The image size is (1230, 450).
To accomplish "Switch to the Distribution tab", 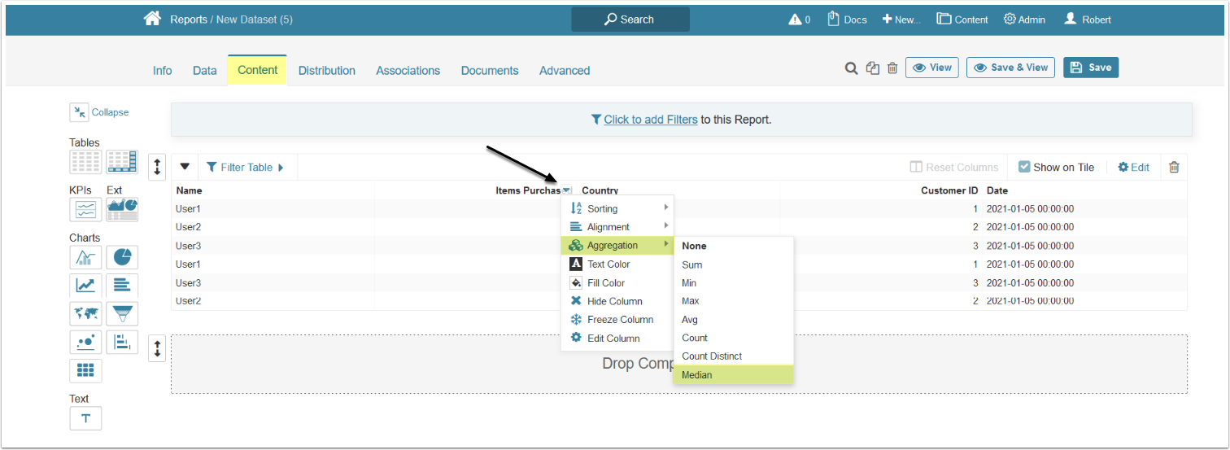I will (x=327, y=71).
